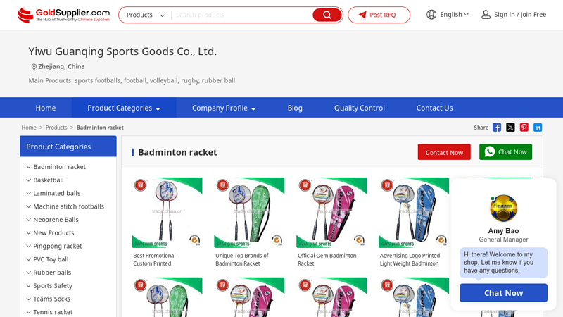Open Advertising Logo Printed racket thumbnail
Viewport: 563px width, 317px height.
click(414, 213)
